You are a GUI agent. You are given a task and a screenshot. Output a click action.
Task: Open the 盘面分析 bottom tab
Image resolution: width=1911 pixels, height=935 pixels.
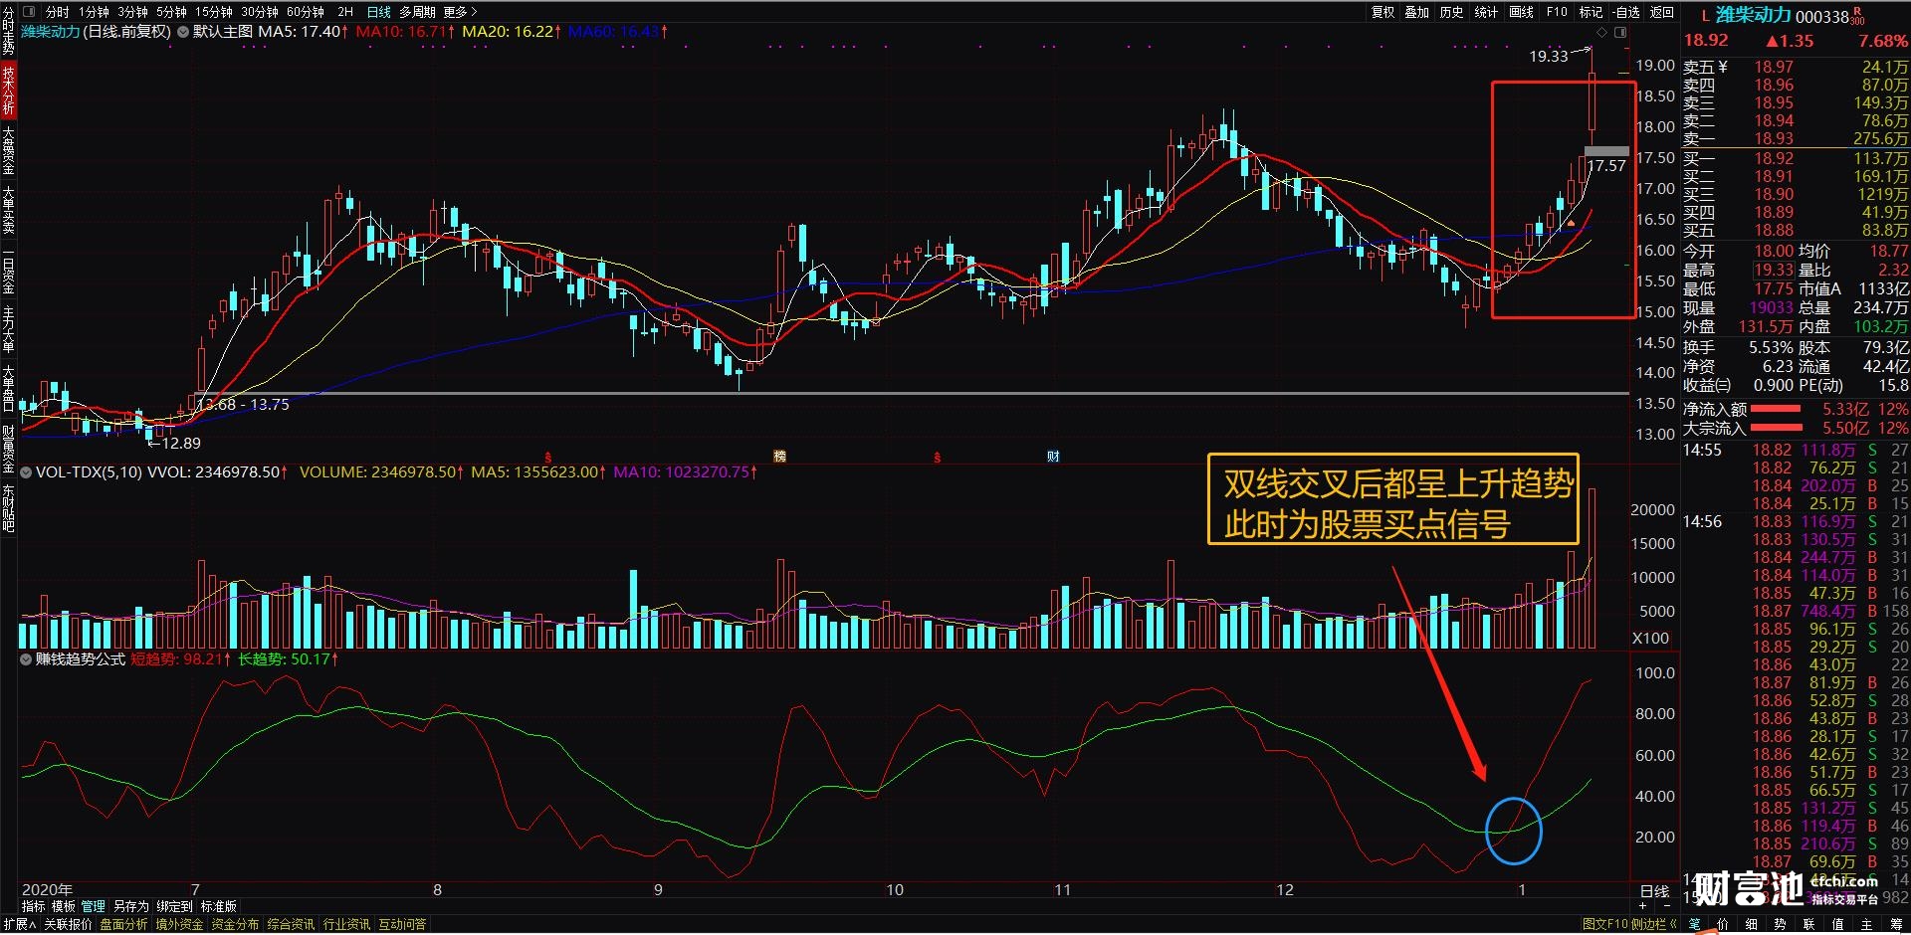(x=123, y=924)
